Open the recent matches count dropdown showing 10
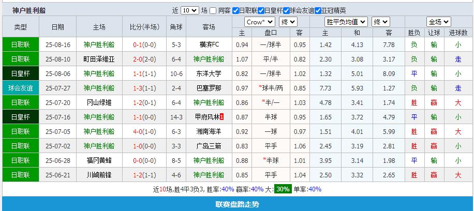Screen dimensions: 474x211 tap(190, 10)
